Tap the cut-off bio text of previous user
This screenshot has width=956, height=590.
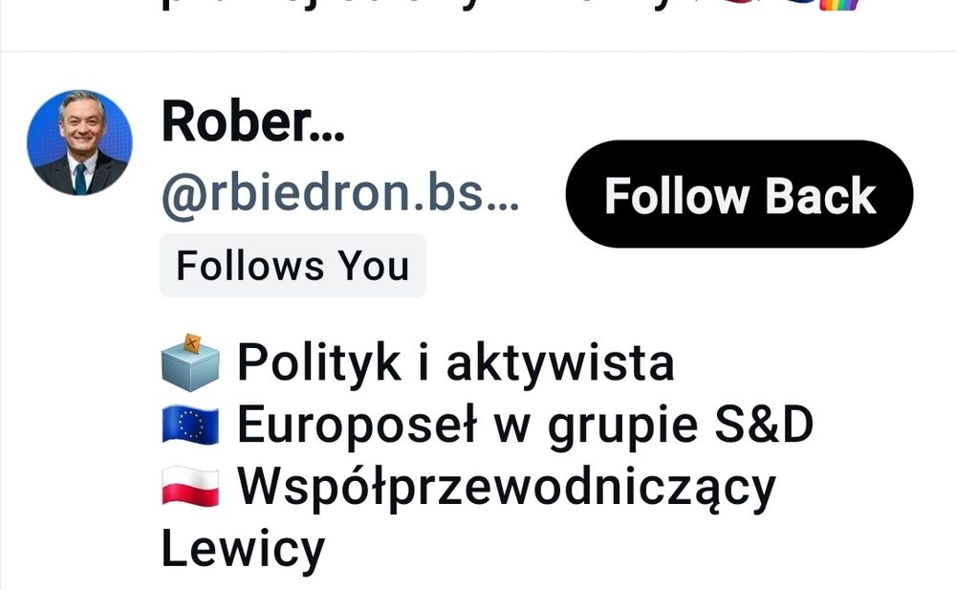[x=510, y=6]
